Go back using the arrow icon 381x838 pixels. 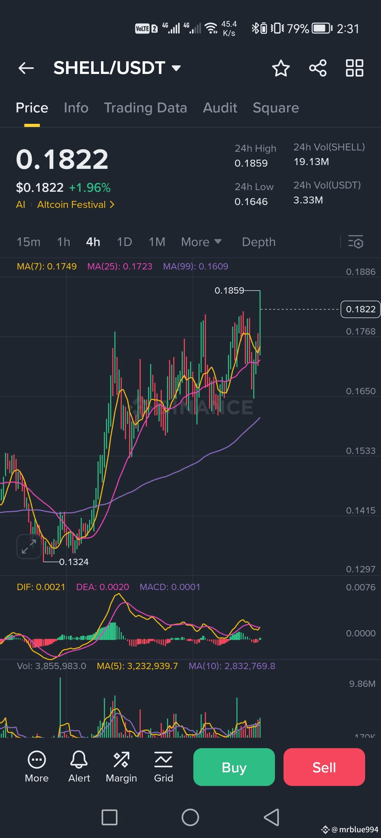pos(26,68)
